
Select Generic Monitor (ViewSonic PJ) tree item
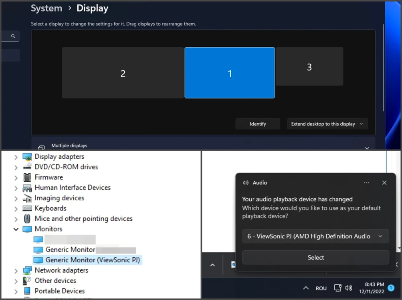point(87,260)
